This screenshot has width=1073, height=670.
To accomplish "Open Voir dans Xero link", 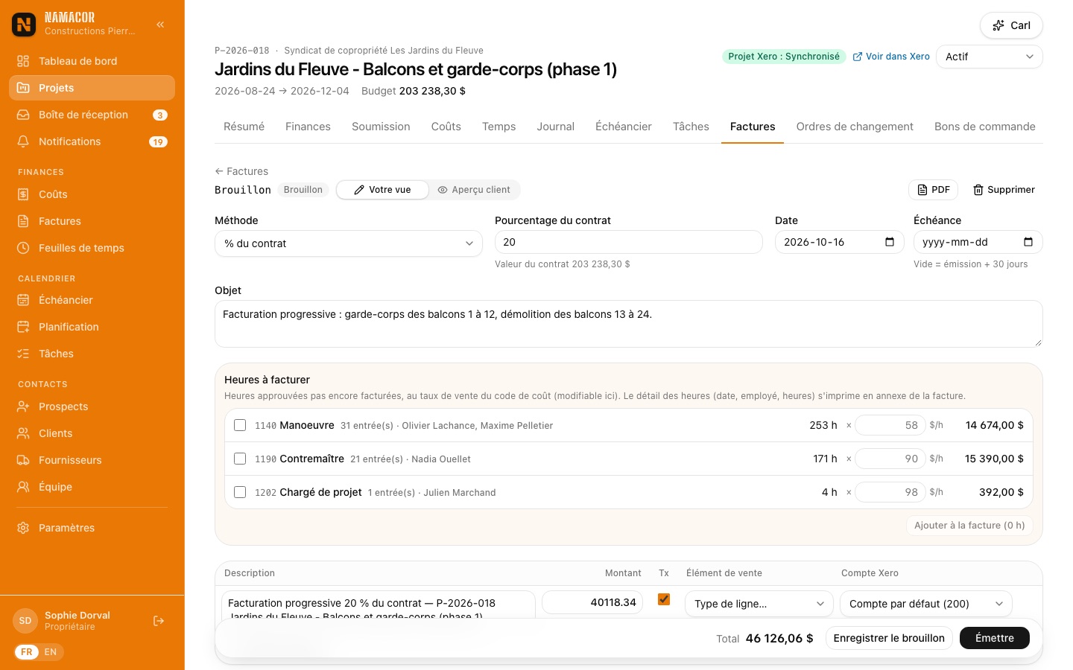I will tap(891, 57).
